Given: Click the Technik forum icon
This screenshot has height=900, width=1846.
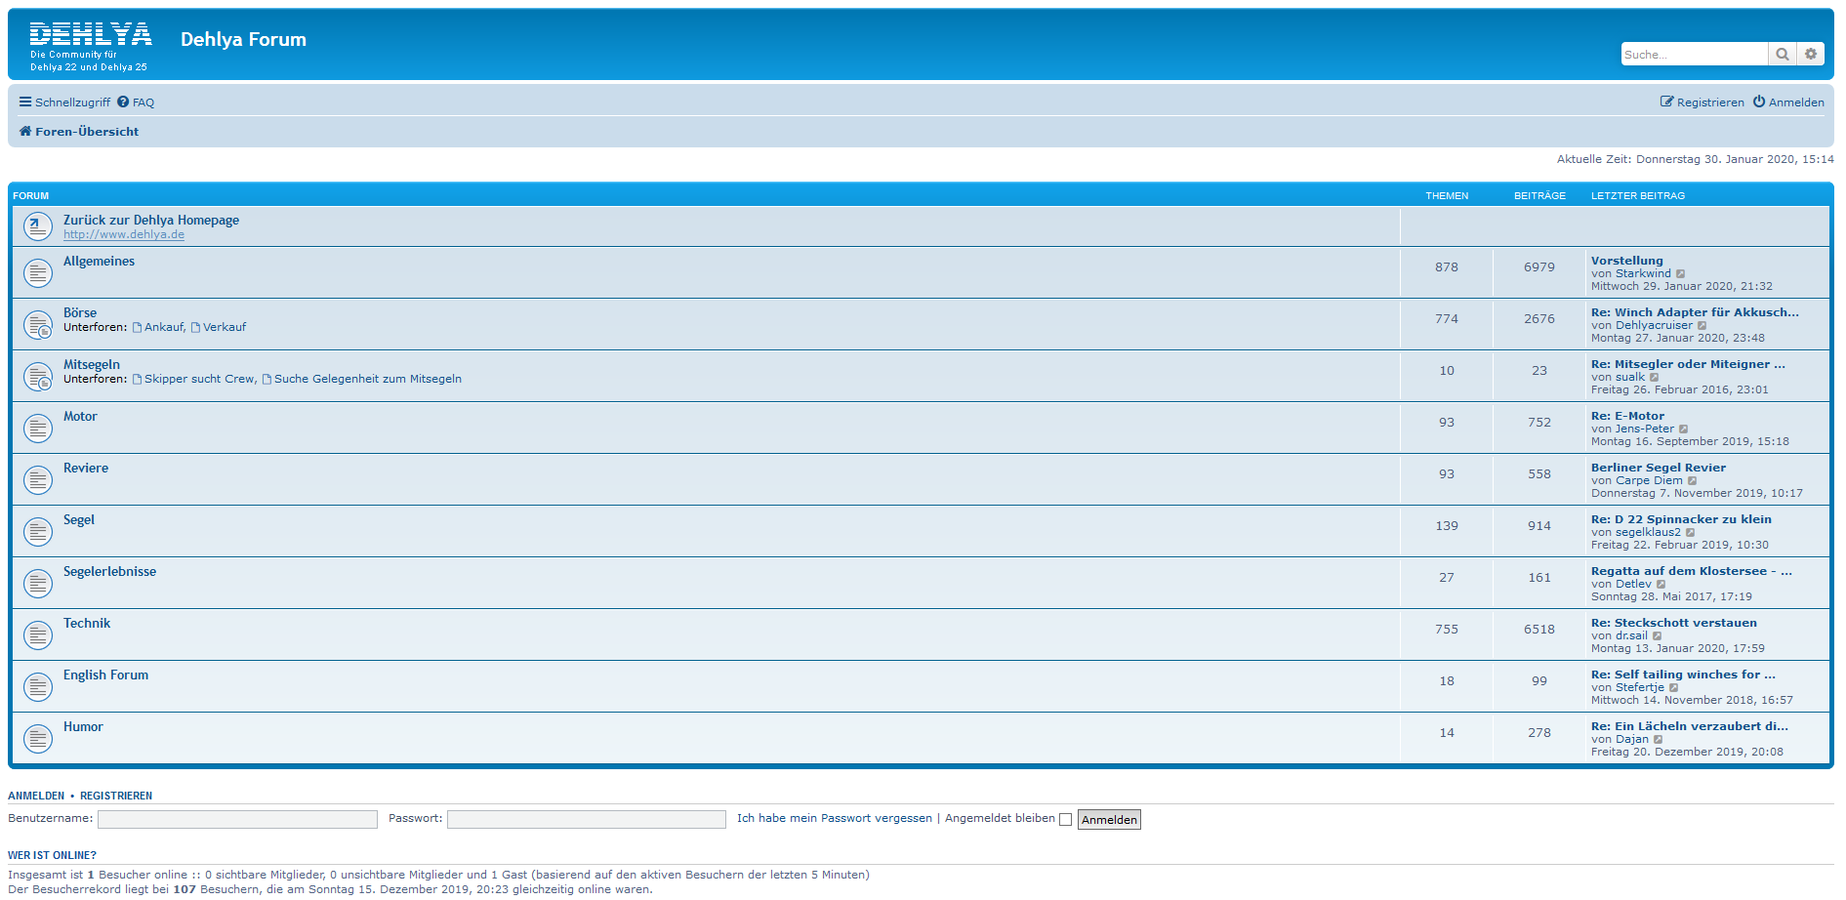Looking at the screenshot, I should [x=37, y=634].
